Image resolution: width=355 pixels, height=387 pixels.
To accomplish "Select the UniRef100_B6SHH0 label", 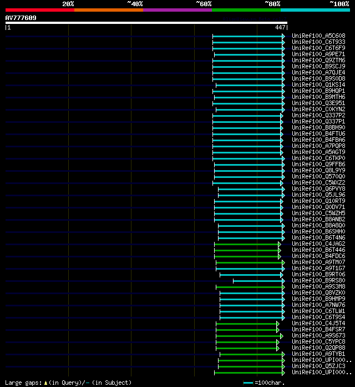I will 318,231.
